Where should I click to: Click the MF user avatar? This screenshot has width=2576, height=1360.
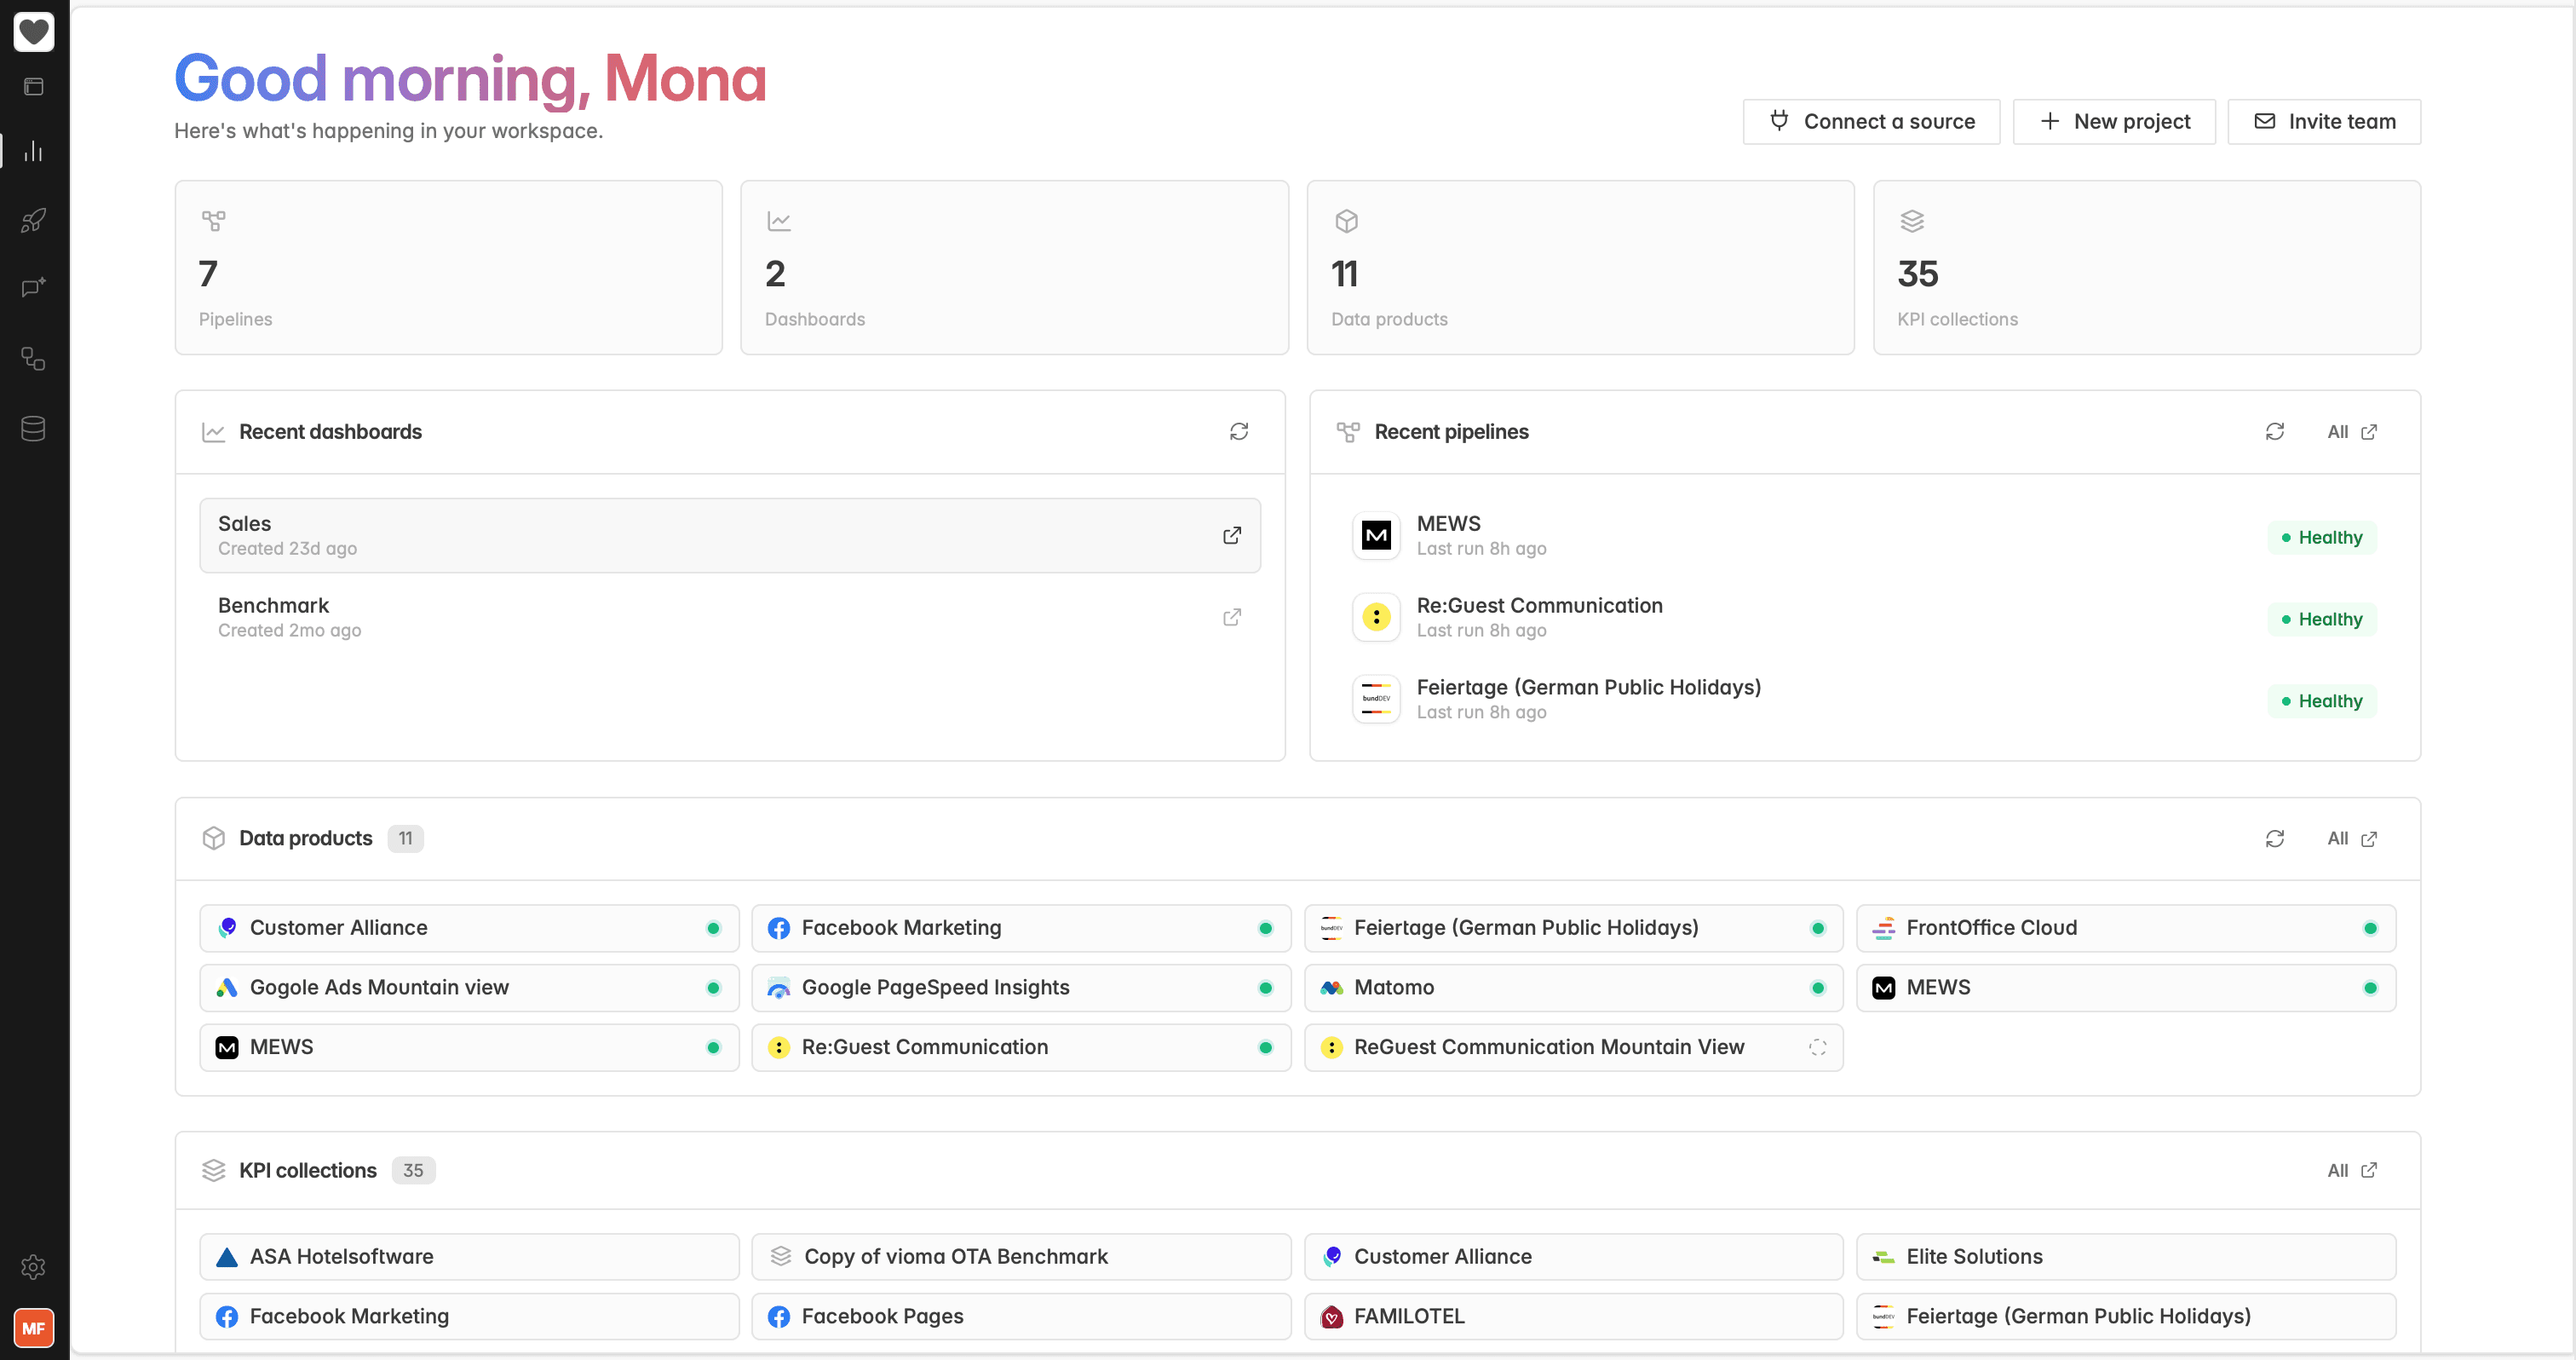click(34, 1328)
